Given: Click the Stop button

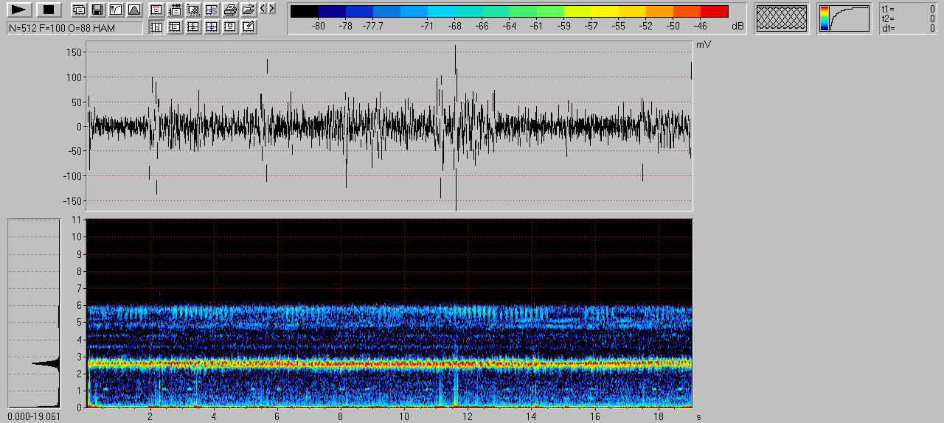Looking at the screenshot, I should tap(49, 10).
